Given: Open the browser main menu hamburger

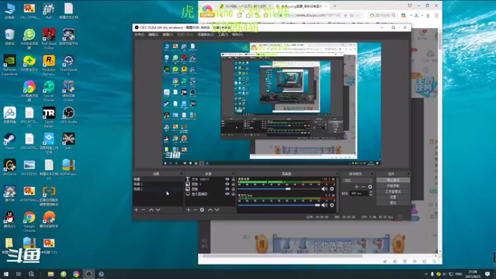Looking at the screenshot, I should (x=436, y=15).
